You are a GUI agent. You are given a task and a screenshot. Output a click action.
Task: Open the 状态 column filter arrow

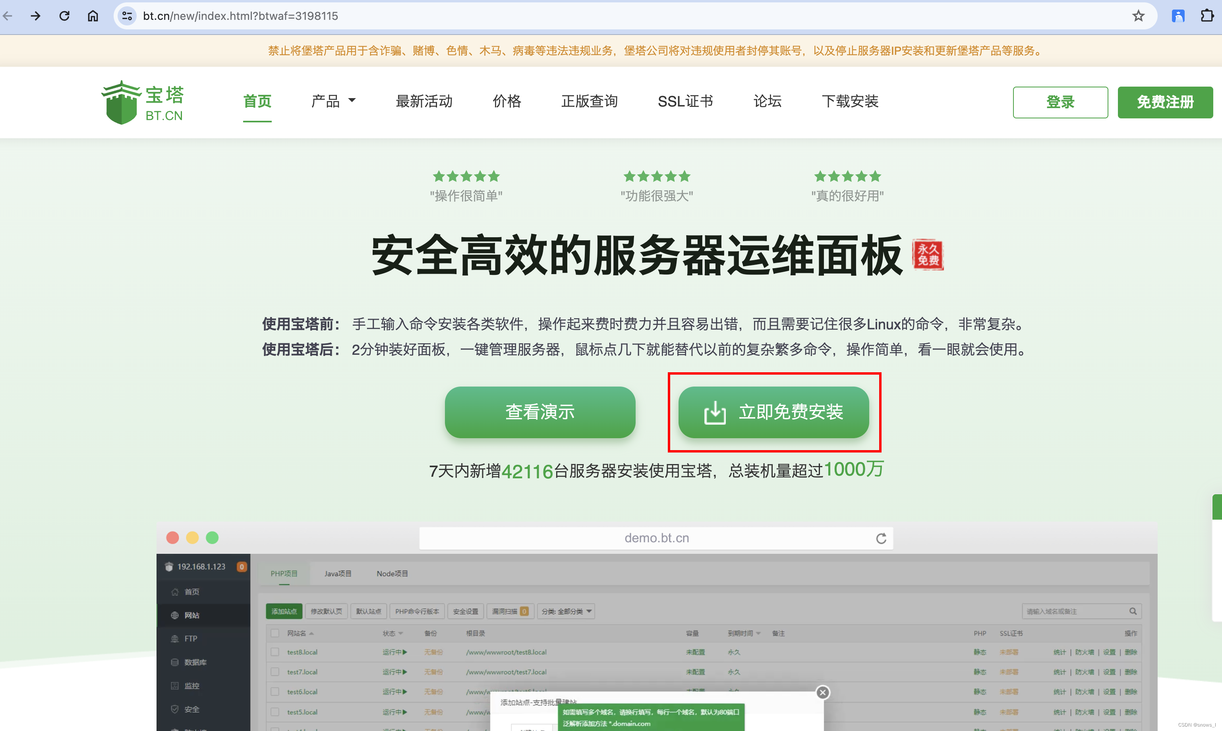point(400,634)
